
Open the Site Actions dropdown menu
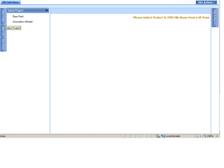(x=206, y=2)
